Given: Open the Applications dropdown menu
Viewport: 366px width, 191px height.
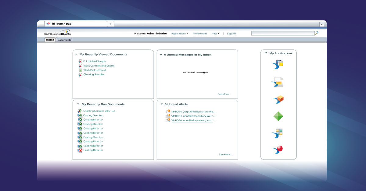Looking at the screenshot, I should pos(180,34).
